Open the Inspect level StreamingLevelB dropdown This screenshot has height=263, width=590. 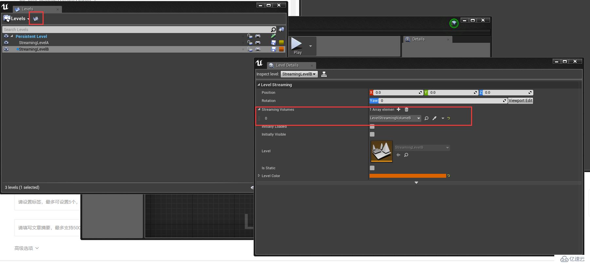[299, 74]
